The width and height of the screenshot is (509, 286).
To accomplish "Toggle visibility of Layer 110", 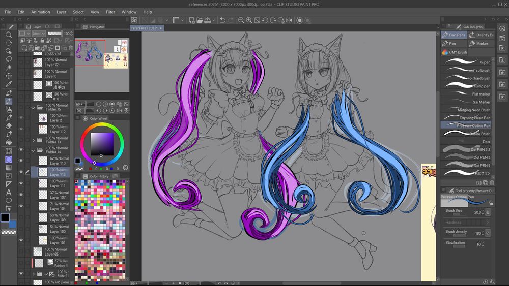I will (x=21, y=161).
